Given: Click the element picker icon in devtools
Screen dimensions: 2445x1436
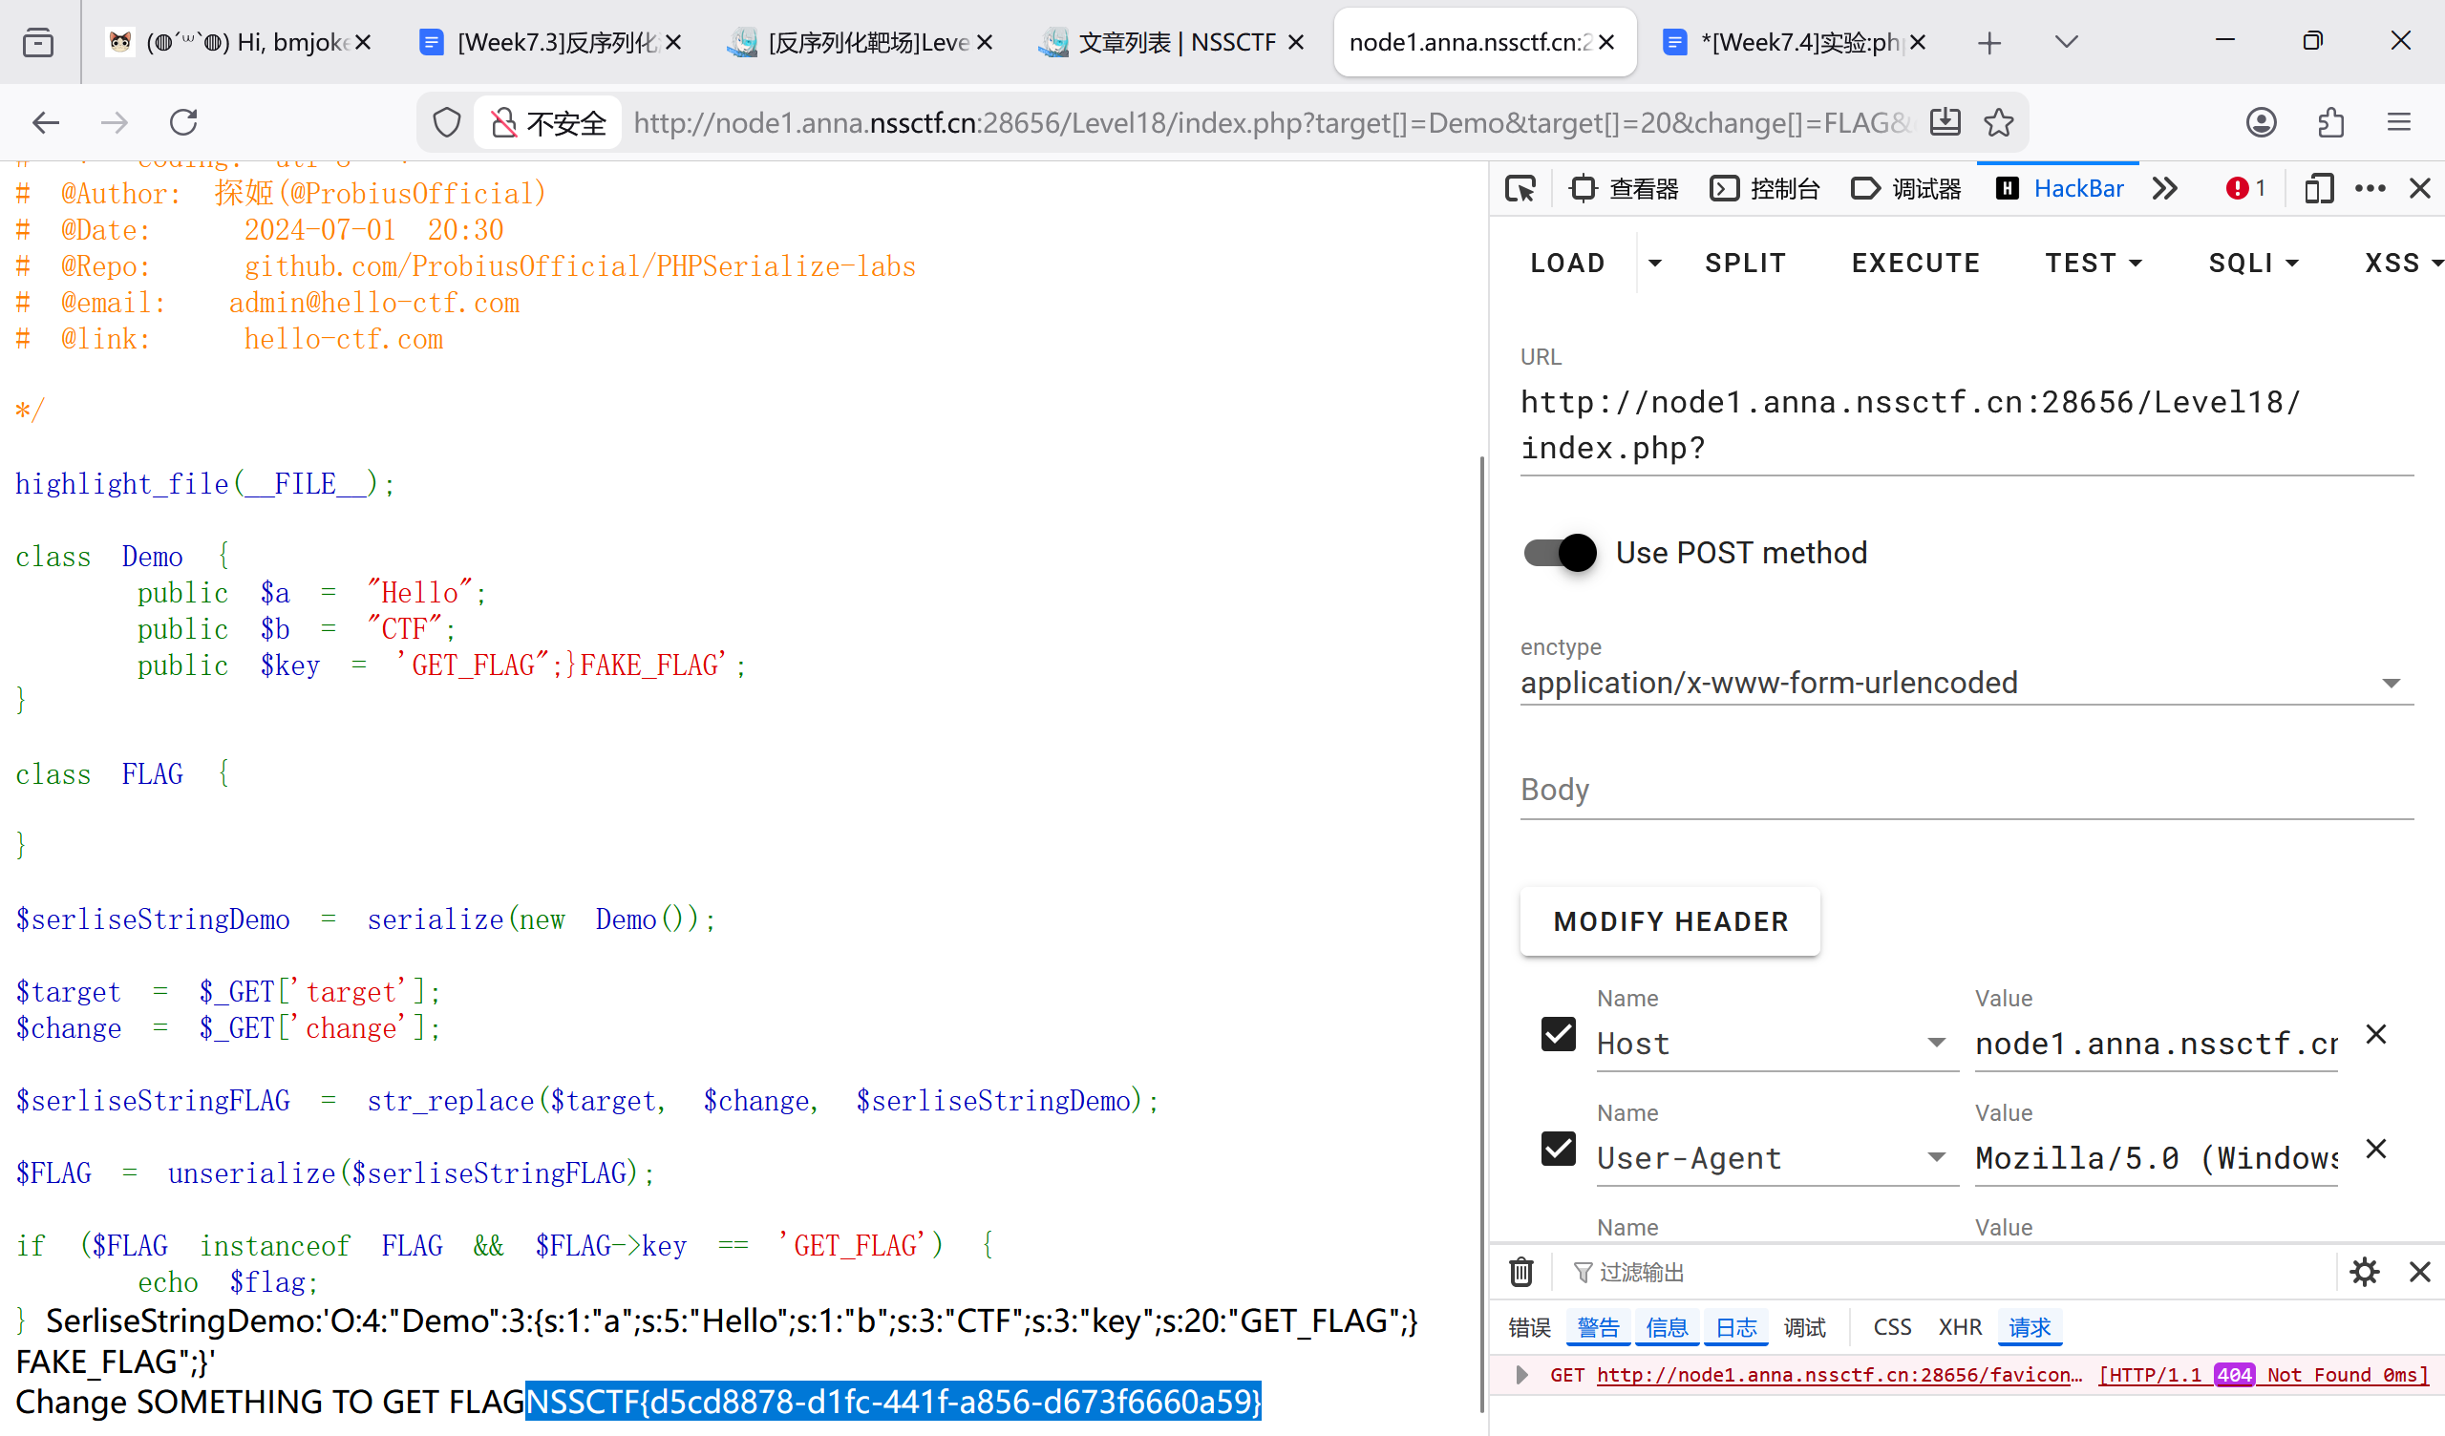Looking at the screenshot, I should tap(1520, 188).
